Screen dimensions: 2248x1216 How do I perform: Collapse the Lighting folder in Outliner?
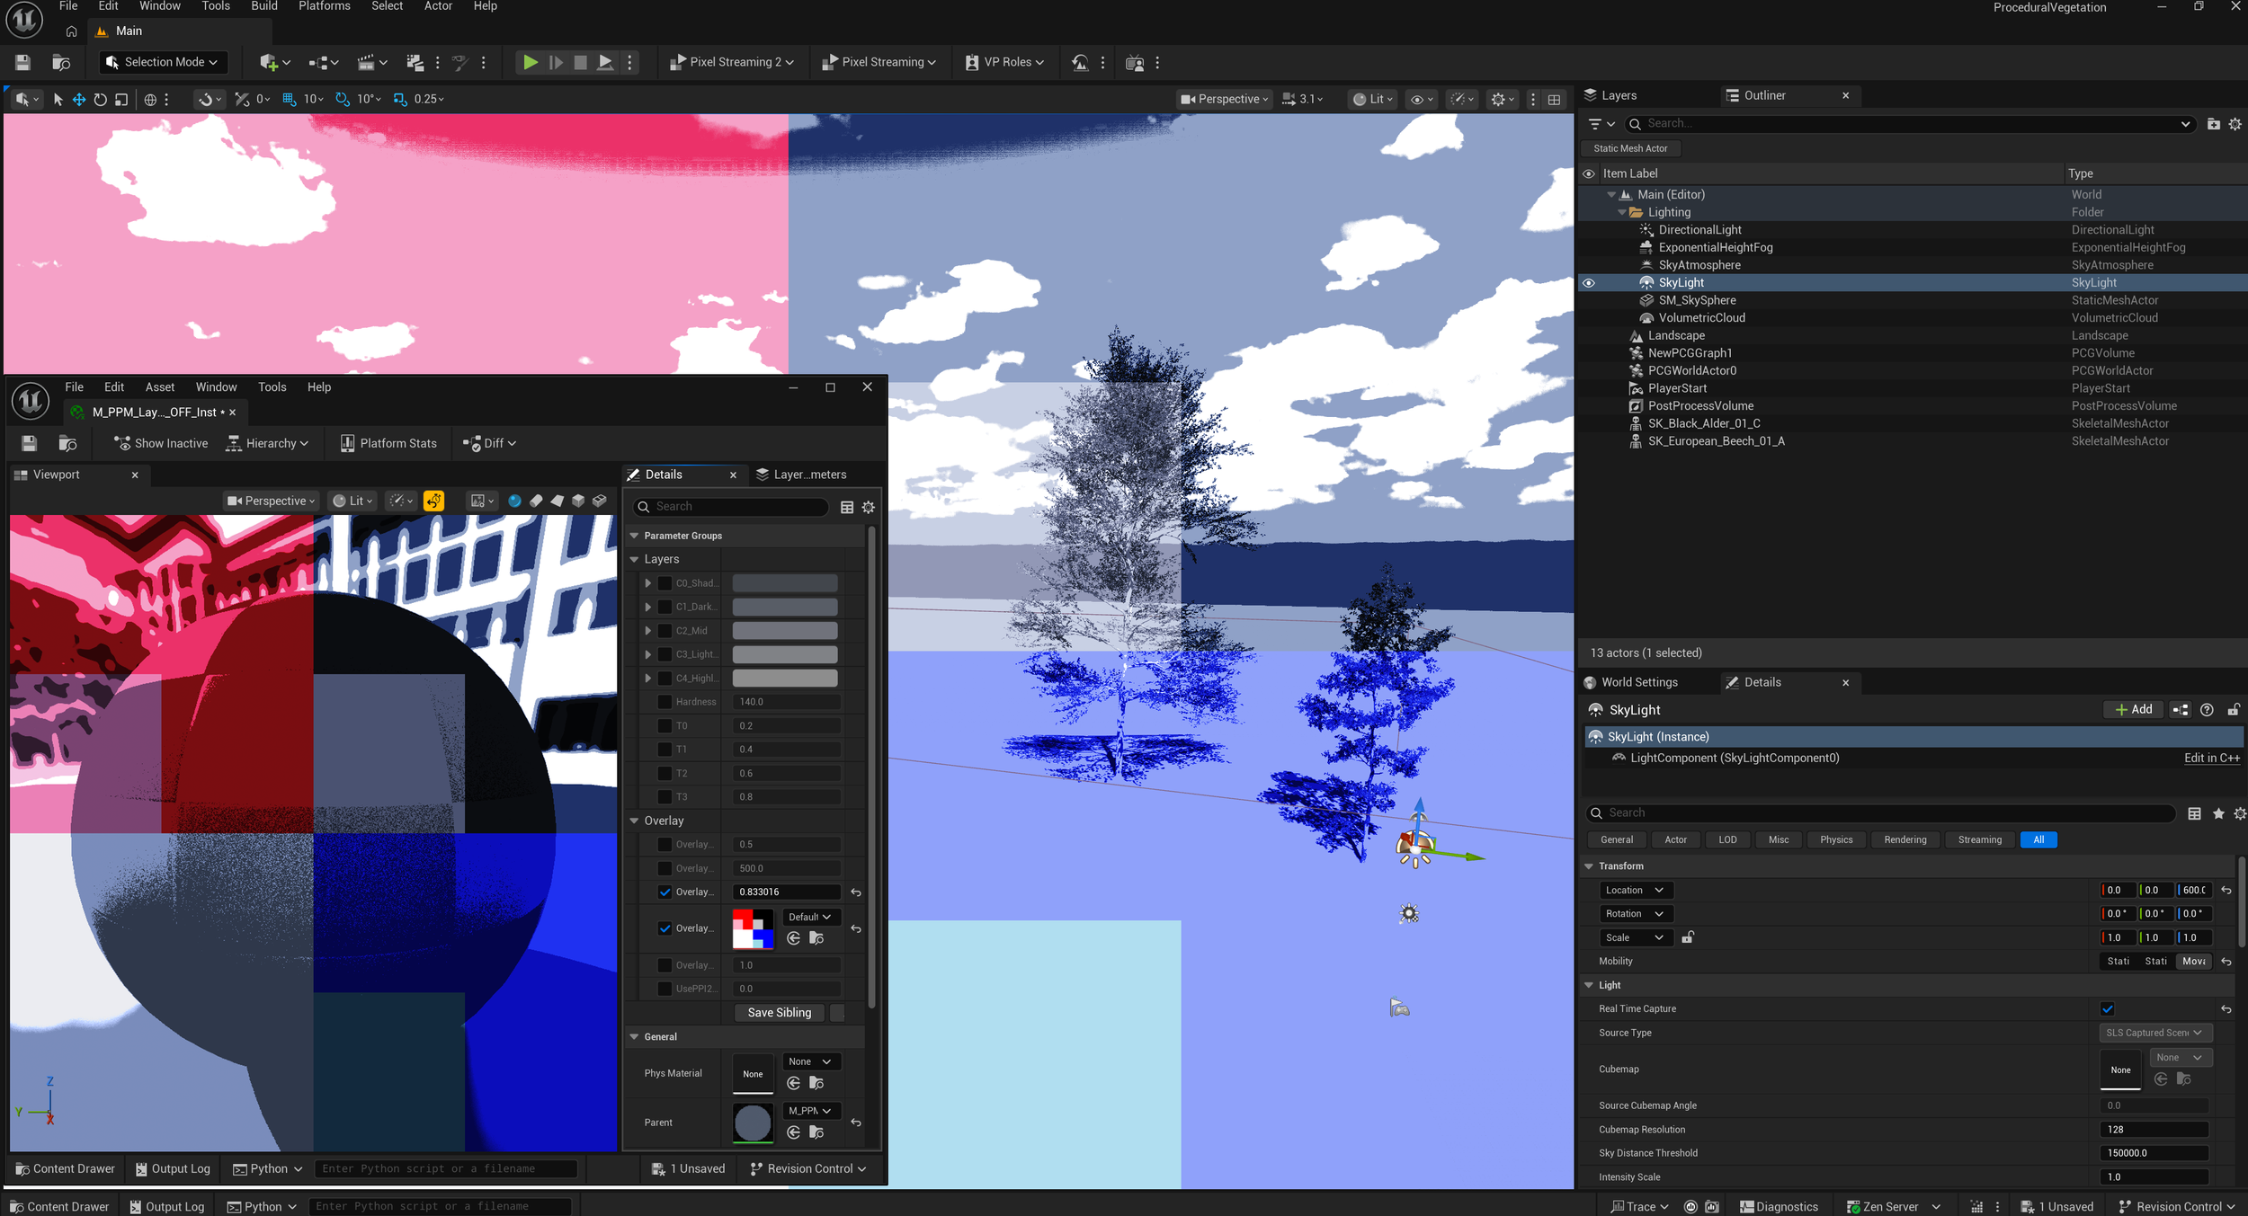click(x=1622, y=212)
